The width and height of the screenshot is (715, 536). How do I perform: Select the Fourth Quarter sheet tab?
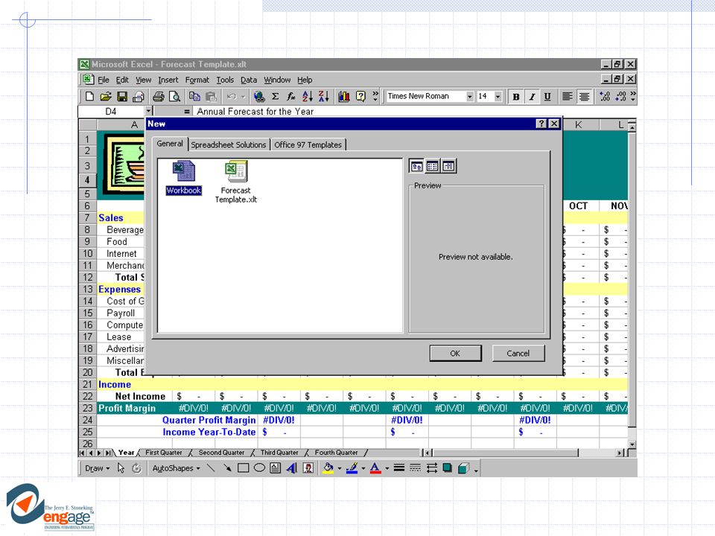tap(336, 453)
